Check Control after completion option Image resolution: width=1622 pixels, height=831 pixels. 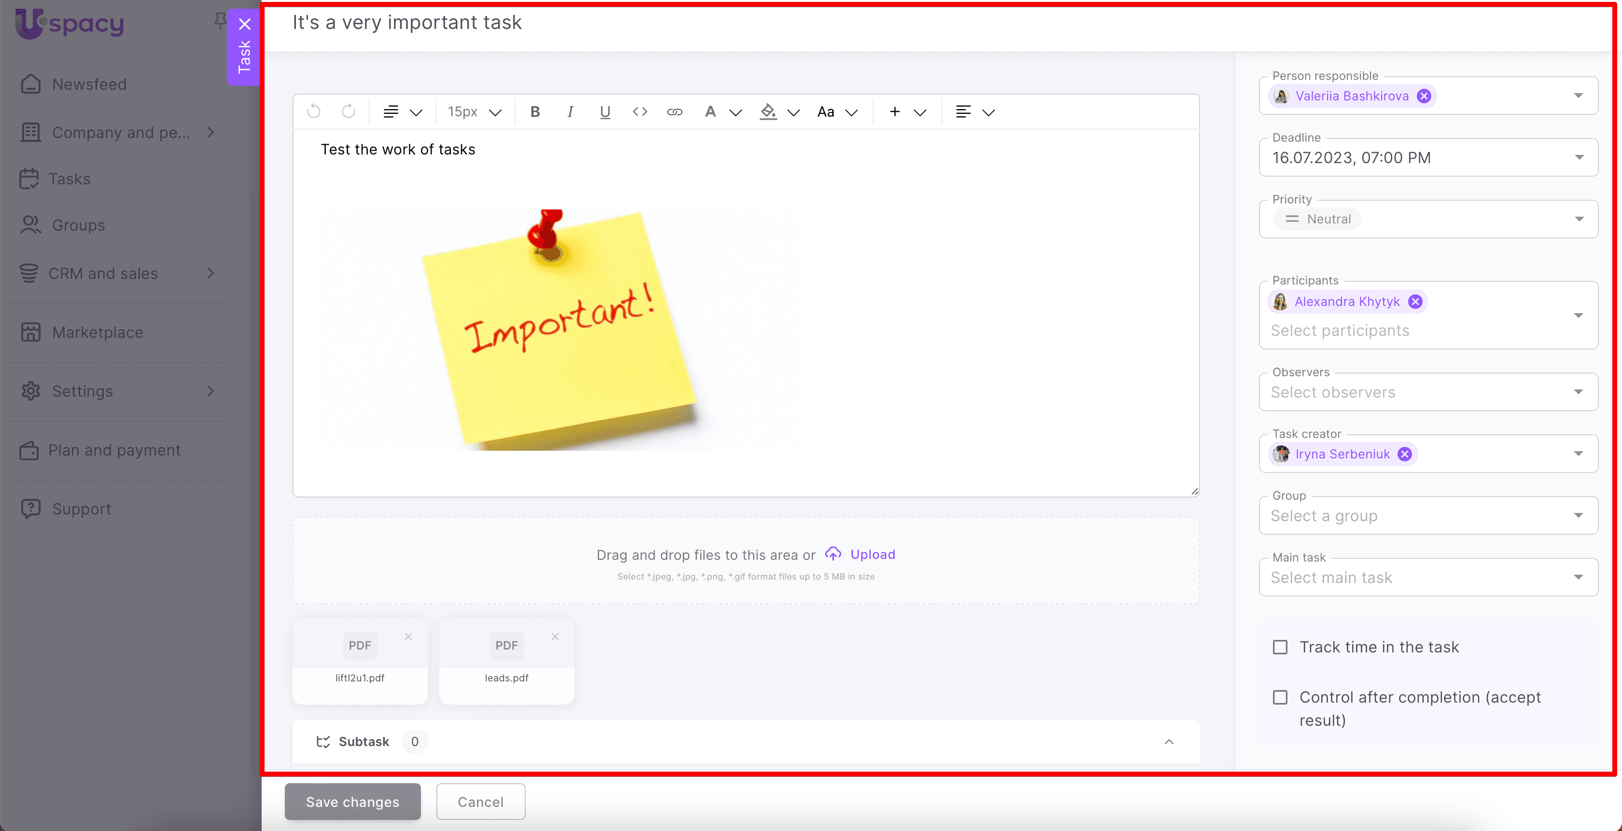[1280, 697]
